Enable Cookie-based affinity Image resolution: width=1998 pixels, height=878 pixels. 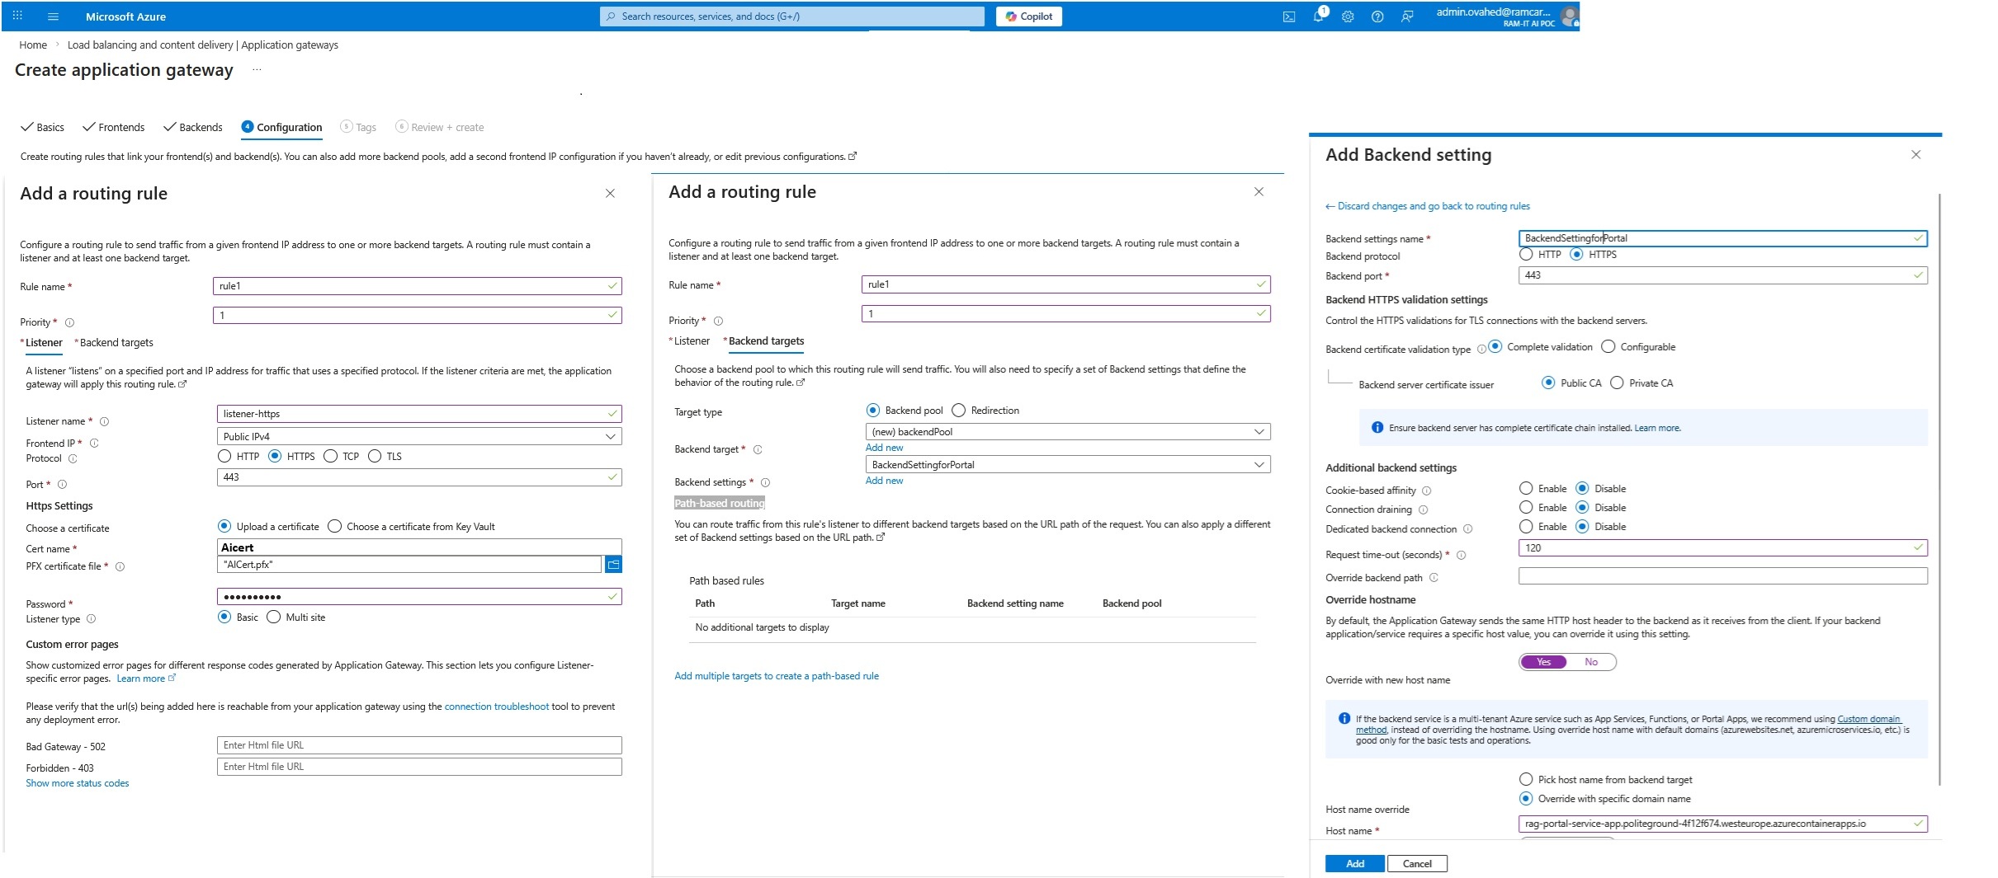(1524, 487)
